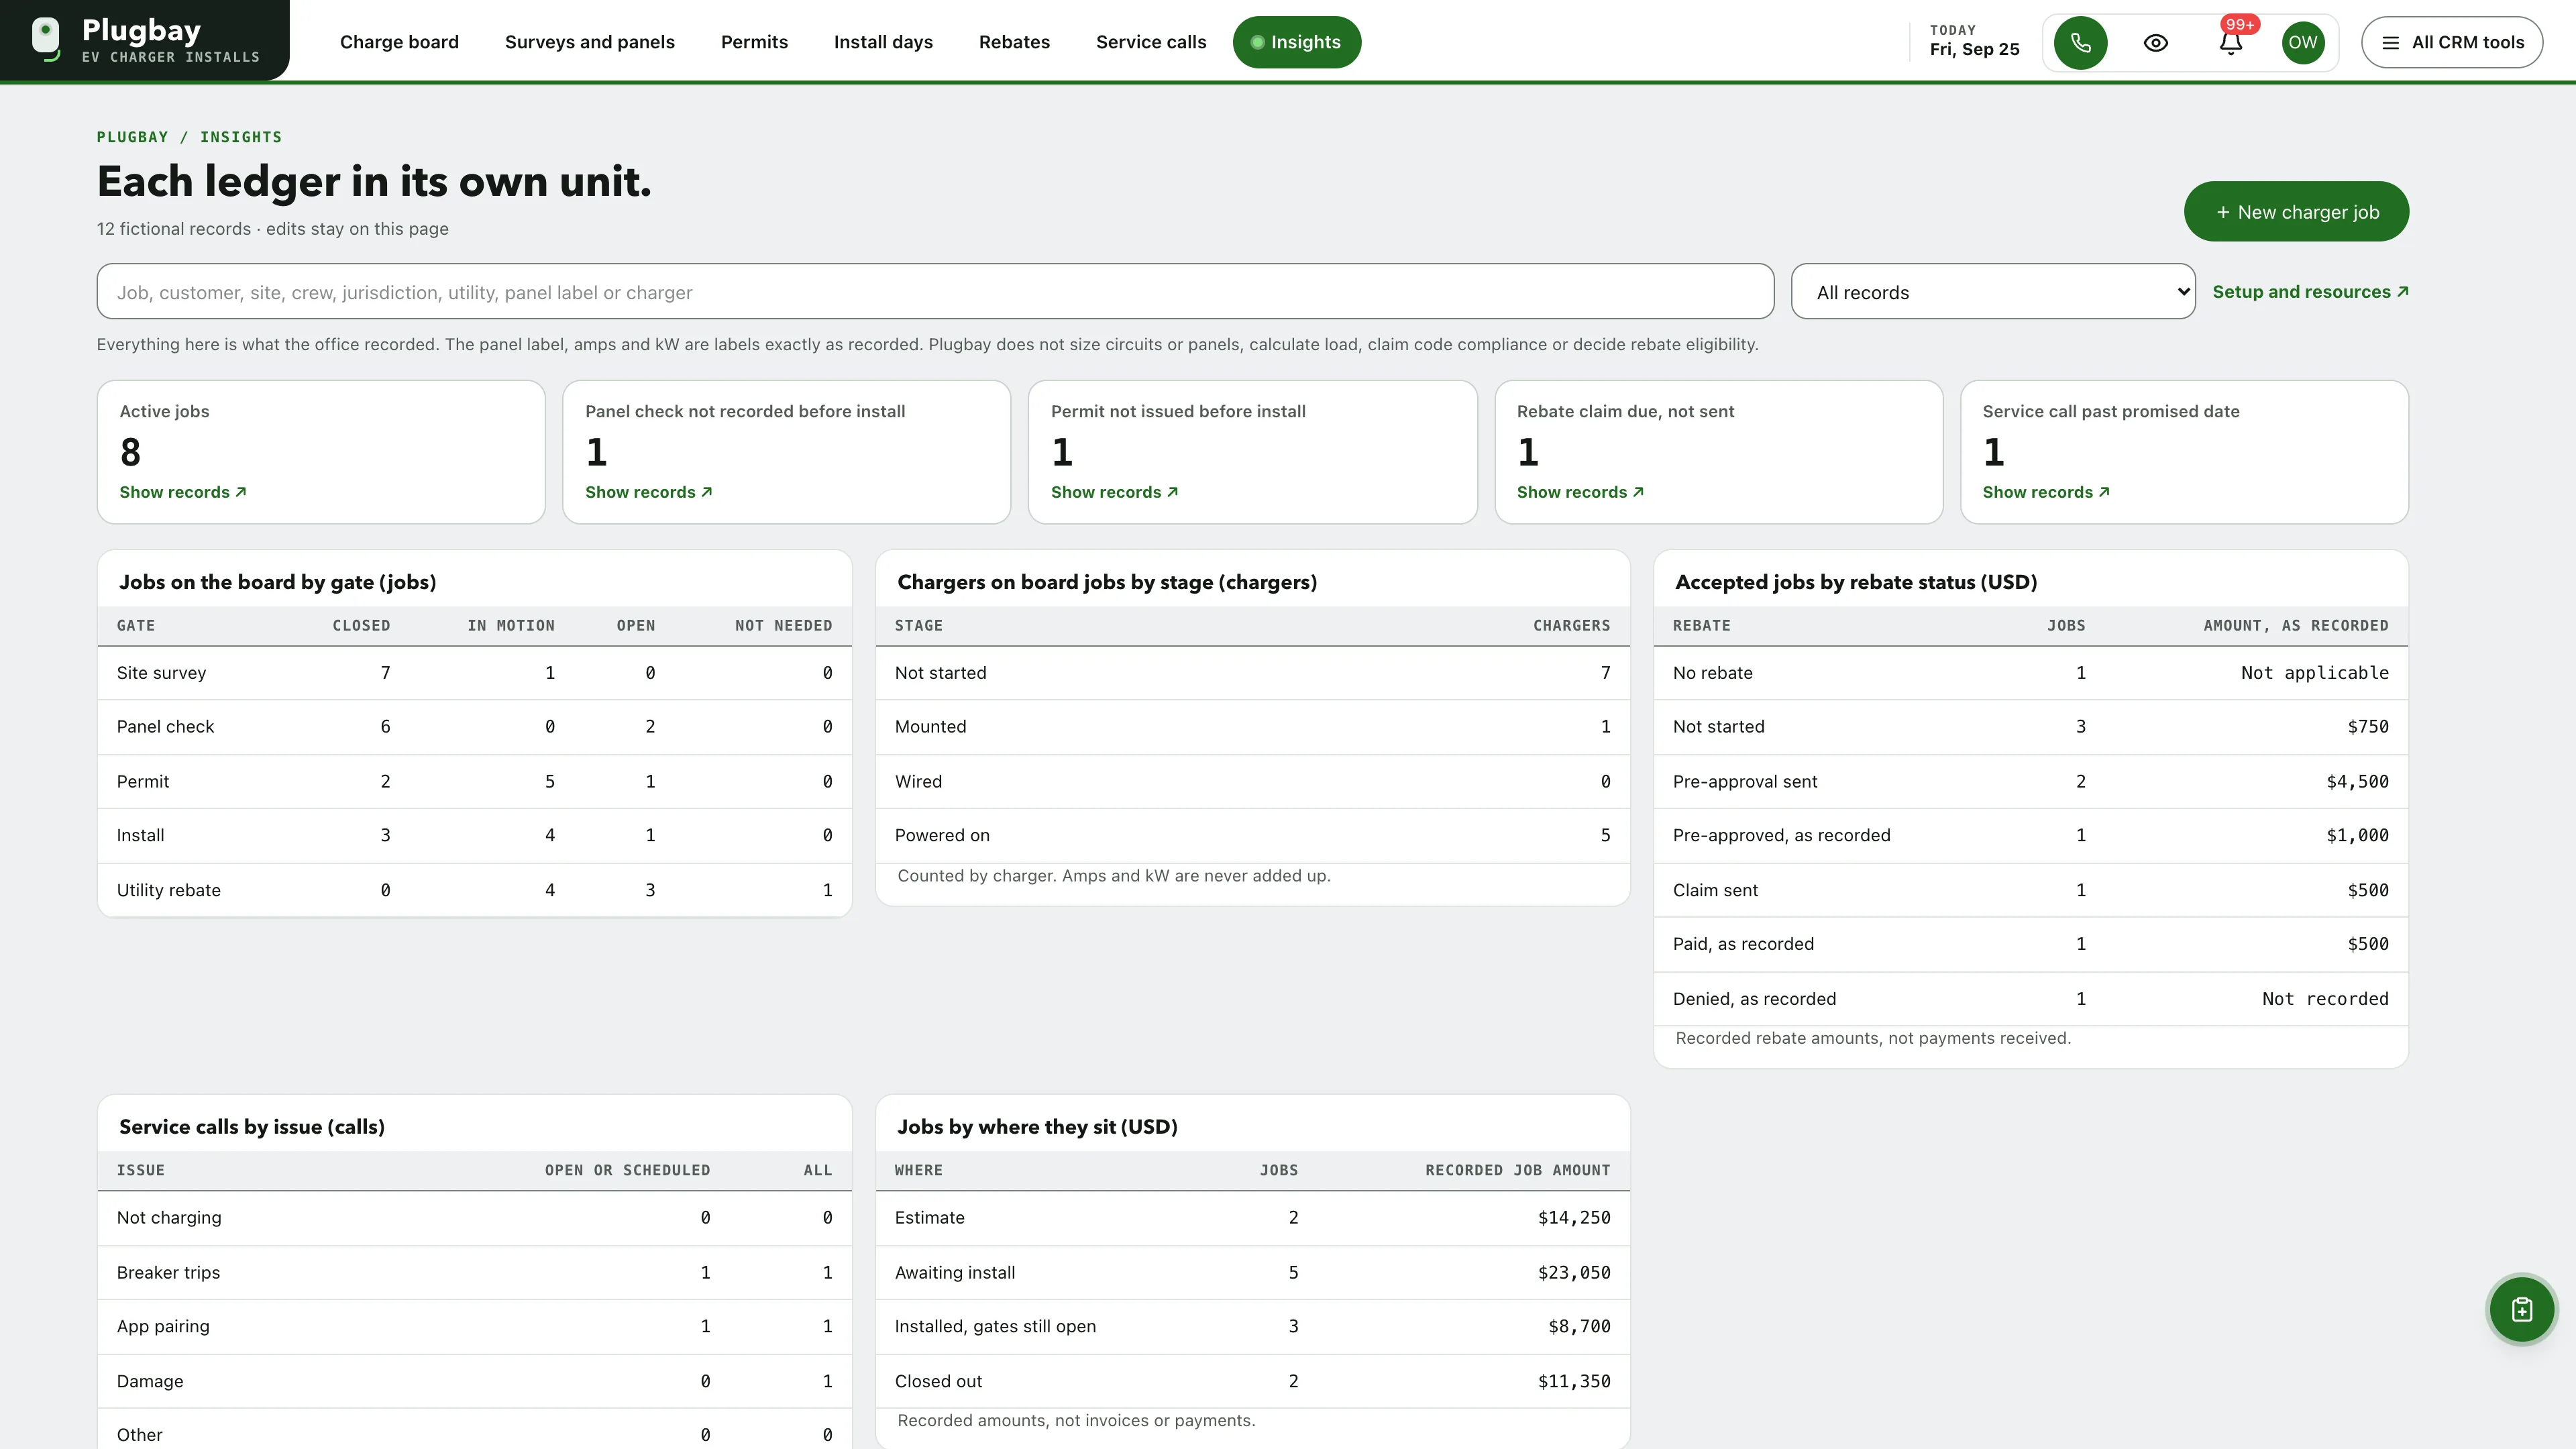The image size is (2576, 1449).
Task: Open the green phone call button
Action: [x=2080, y=43]
